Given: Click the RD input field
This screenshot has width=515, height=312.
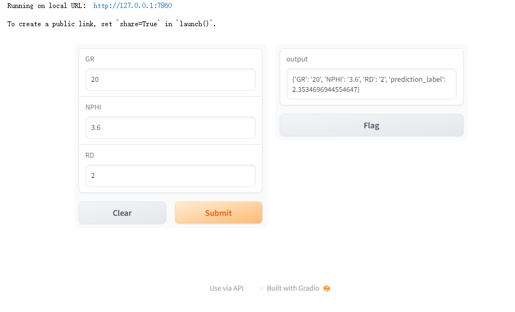Looking at the screenshot, I should pyautogui.click(x=171, y=176).
